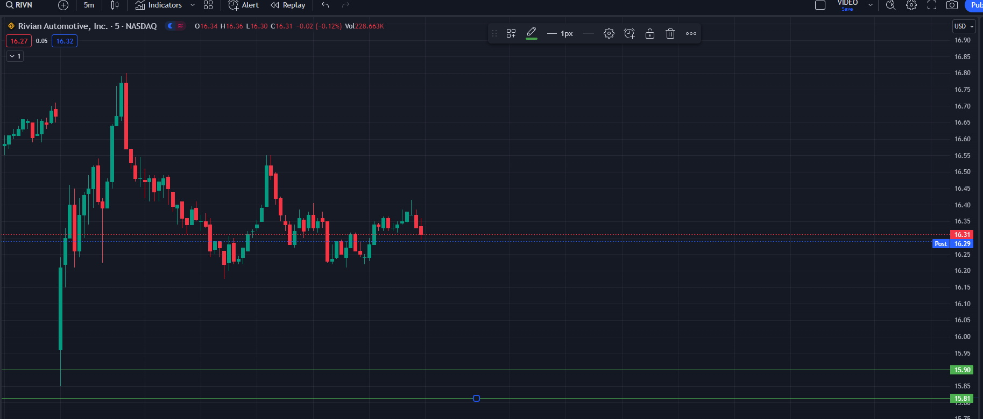Click the 15.81 green price label

pyautogui.click(x=962, y=398)
